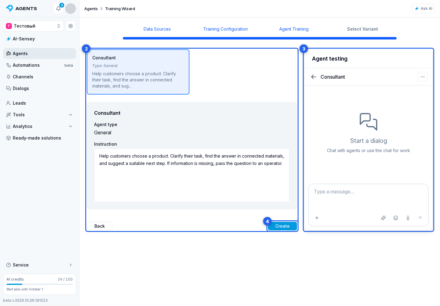Click the version text beta v.2026.10.06.191023
The width and height of the screenshot is (440, 306).
click(x=25, y=300)
